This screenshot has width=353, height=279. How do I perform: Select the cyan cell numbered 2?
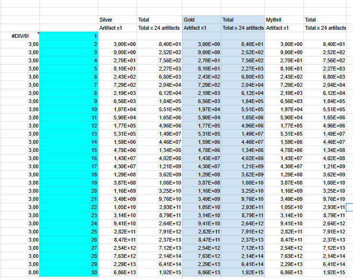coord(68,44)
